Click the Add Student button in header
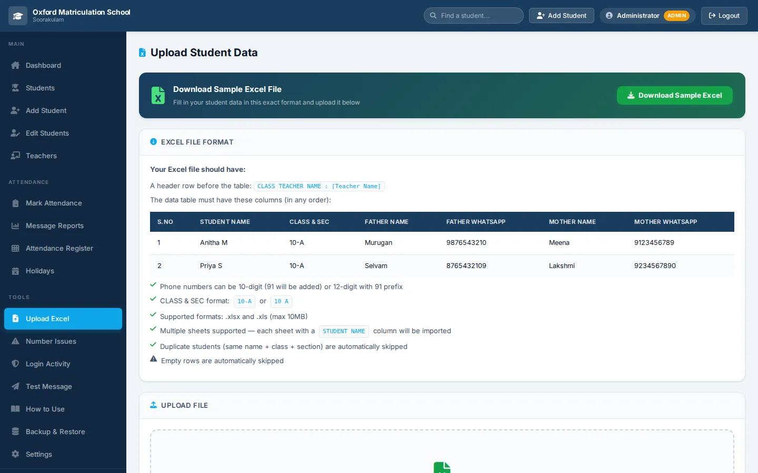This screenshot has height=473, width=758. pyautogui.click(x=561, y=16)
